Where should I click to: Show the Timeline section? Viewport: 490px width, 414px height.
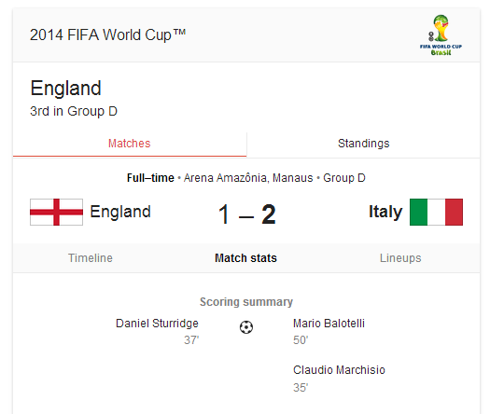click(91, 258)
